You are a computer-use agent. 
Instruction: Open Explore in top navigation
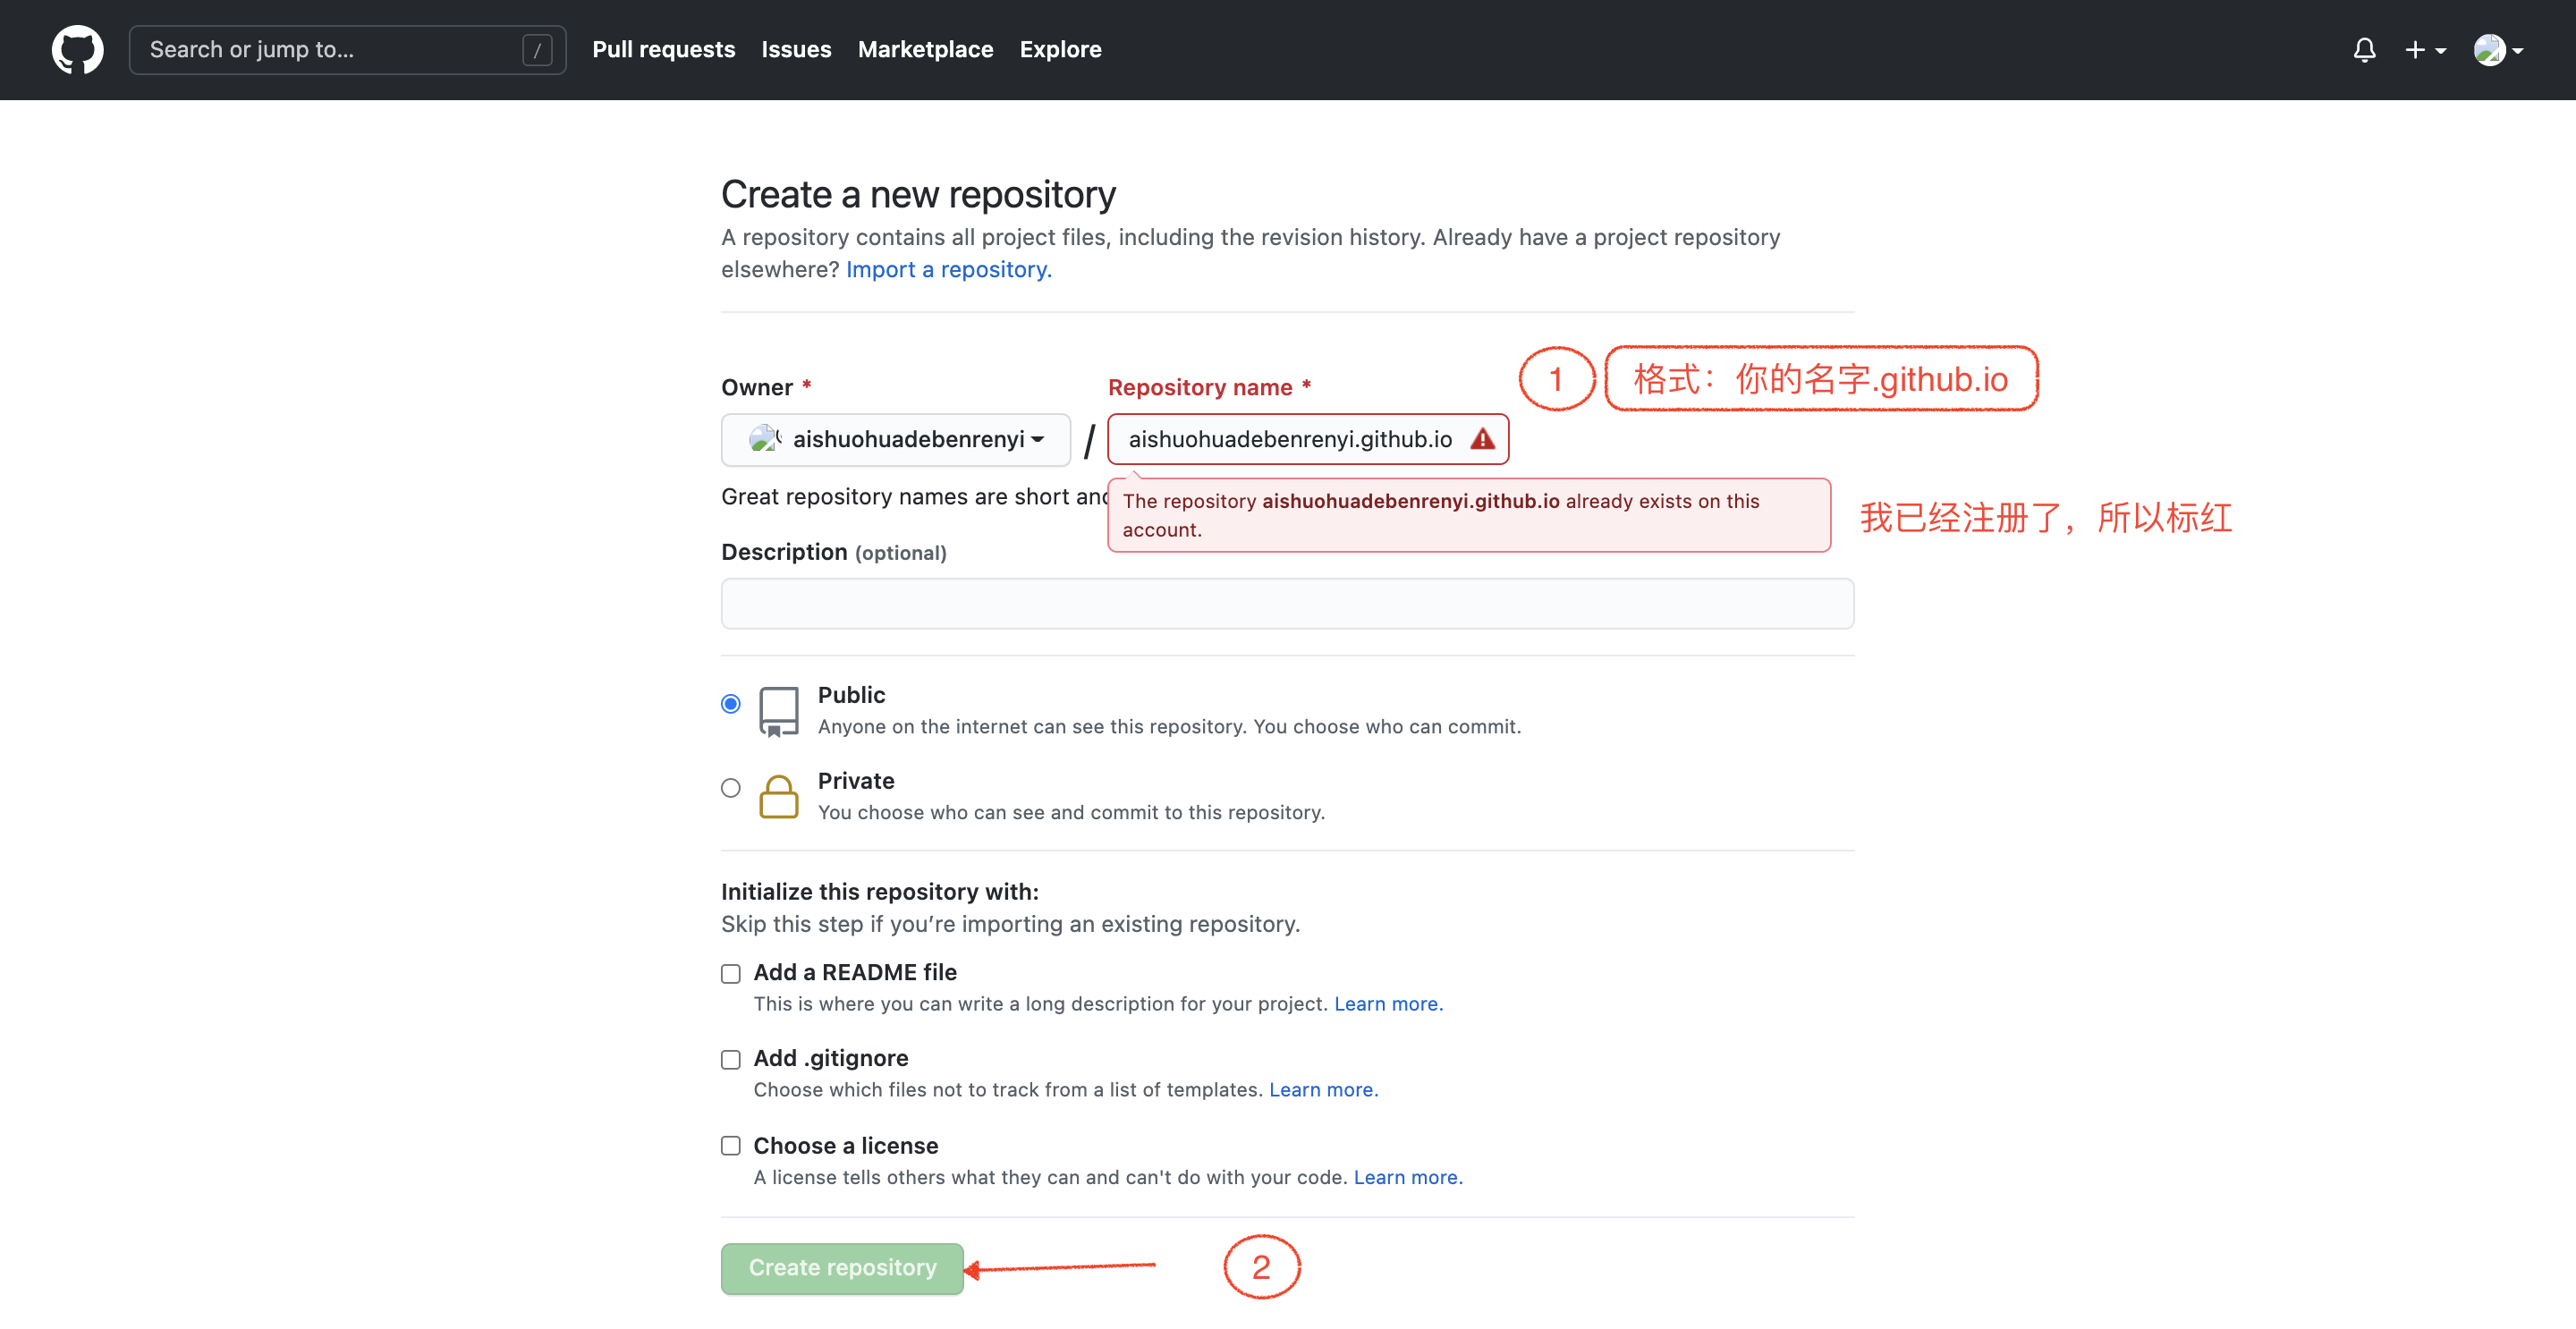tap(1060, 49)
